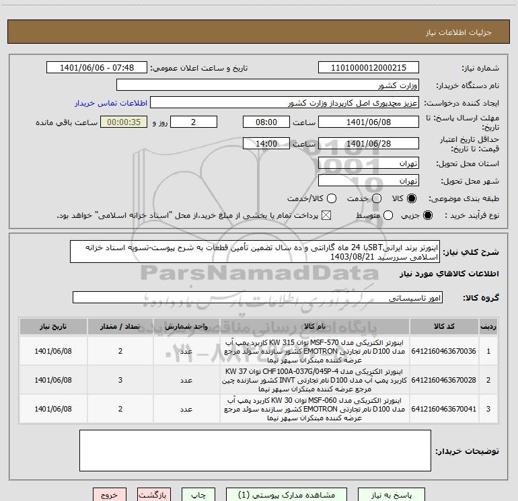This screenshot has height=501, width=518.
Task: Click unit عدد in the MSF-060 row
Action: click(186, 409)
